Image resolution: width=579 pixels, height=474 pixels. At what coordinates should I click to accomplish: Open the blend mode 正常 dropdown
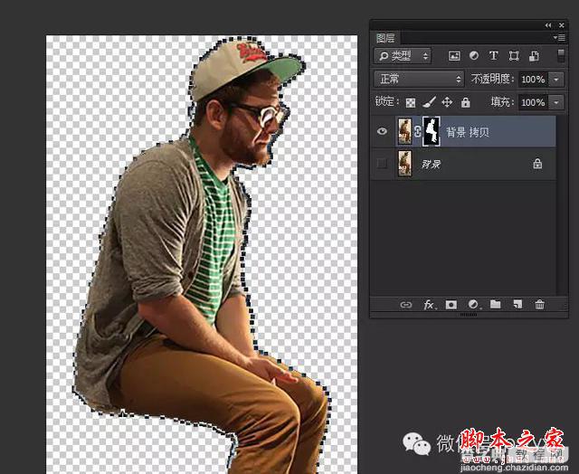(x=419, y=79)
